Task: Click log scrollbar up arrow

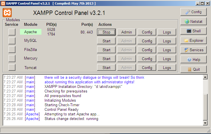Action: (205, 77)
